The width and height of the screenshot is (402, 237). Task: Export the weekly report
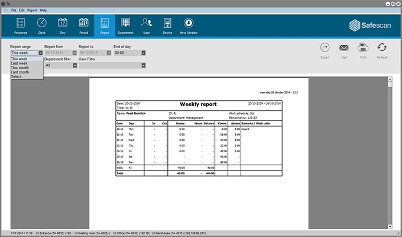click(x=325, y=50)
